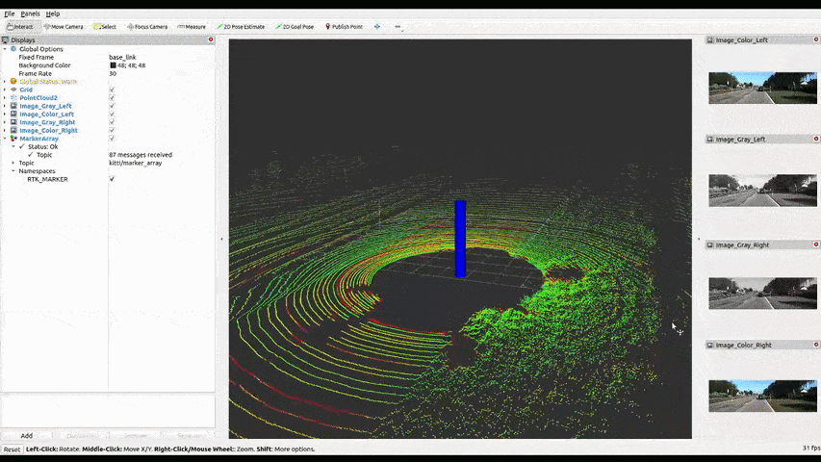The image size is (821, 462).
Task: Click the Image_Gray_Left panel title icon
Action: click(x=710, y=140)
